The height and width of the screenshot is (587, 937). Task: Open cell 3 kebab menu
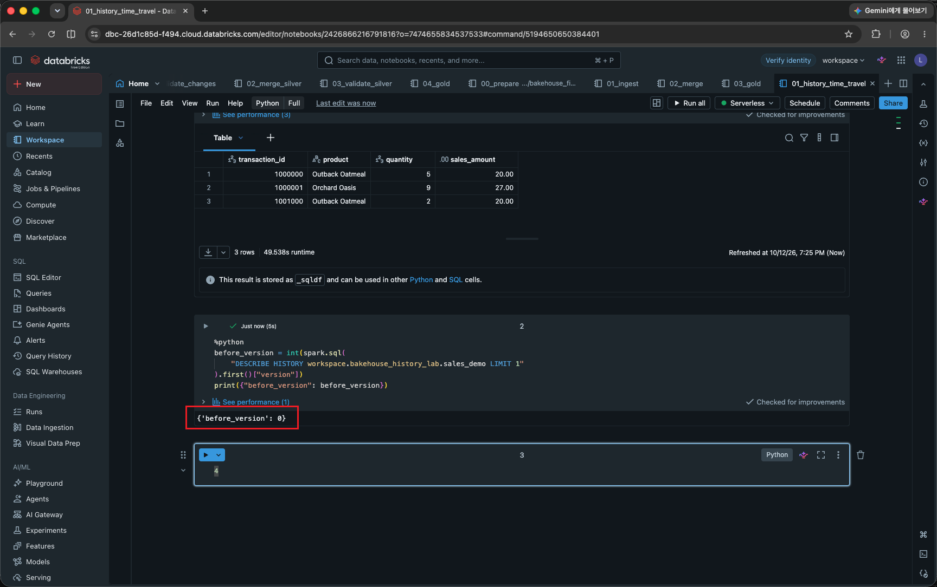838,455
